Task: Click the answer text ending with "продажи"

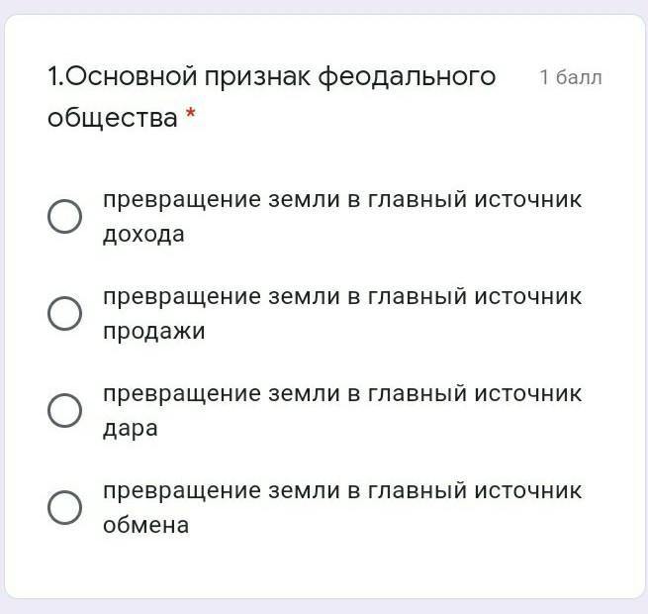Action: point(342,314)
